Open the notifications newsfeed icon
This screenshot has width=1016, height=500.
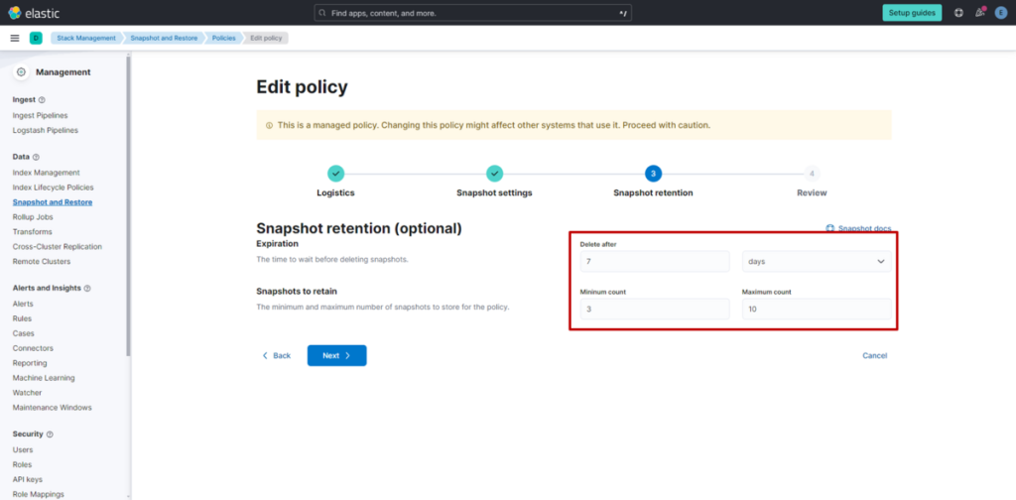coord(980,13)
